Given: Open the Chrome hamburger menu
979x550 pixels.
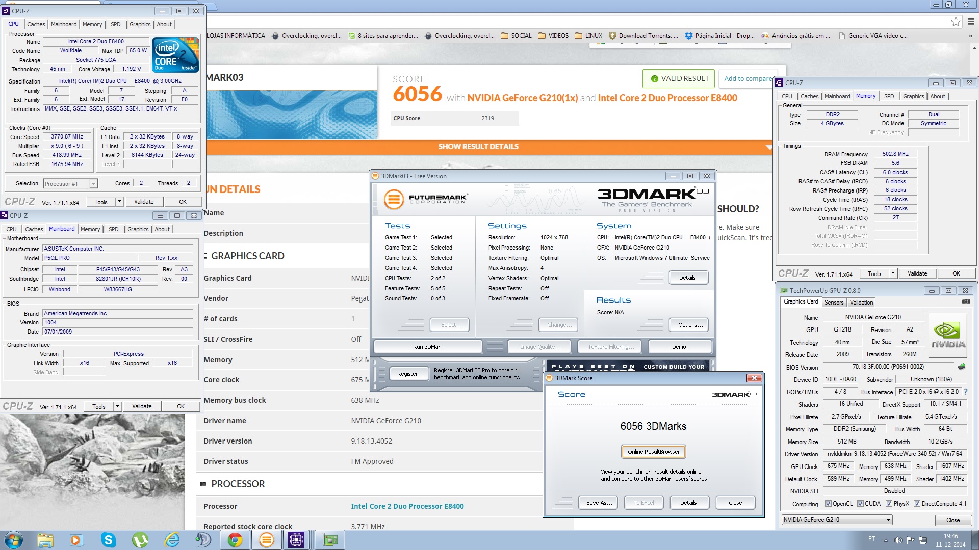Looking at the screenshot, I should 971,21.
